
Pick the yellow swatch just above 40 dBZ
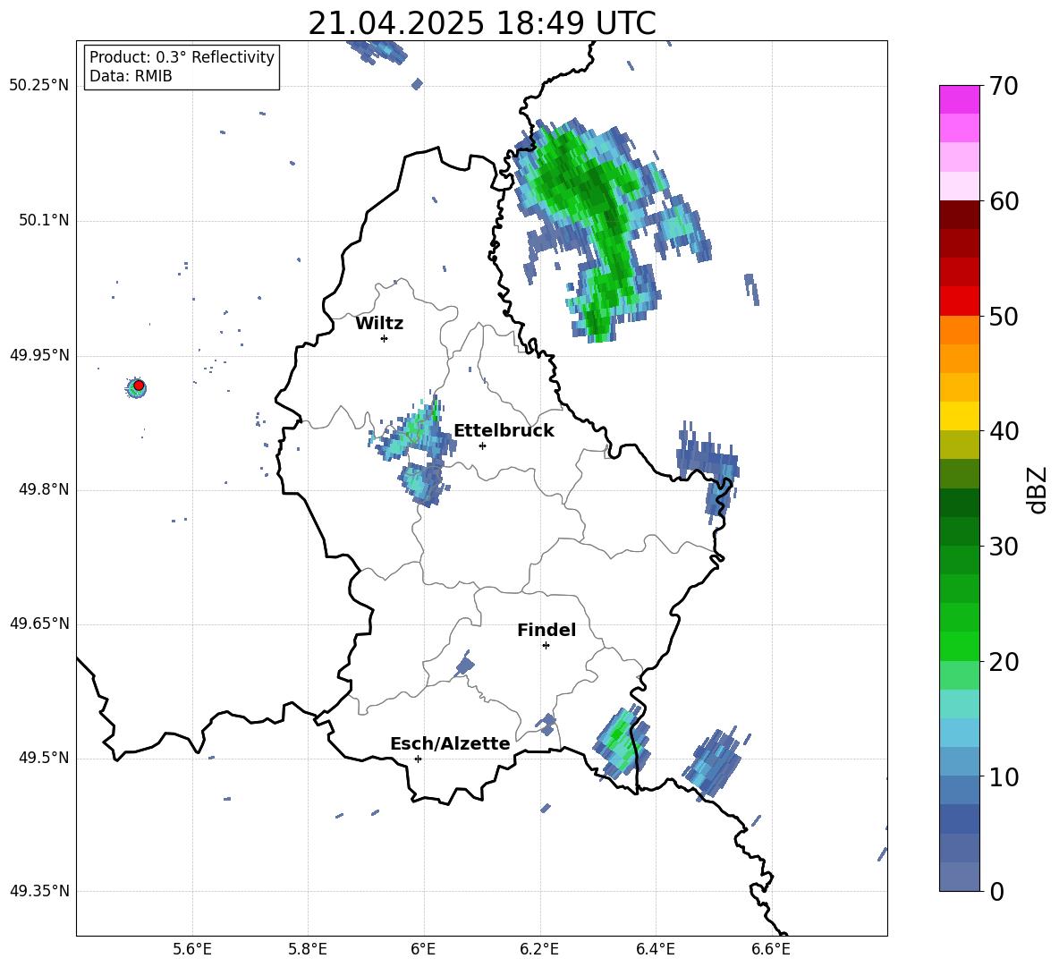(x=959, y=416)
